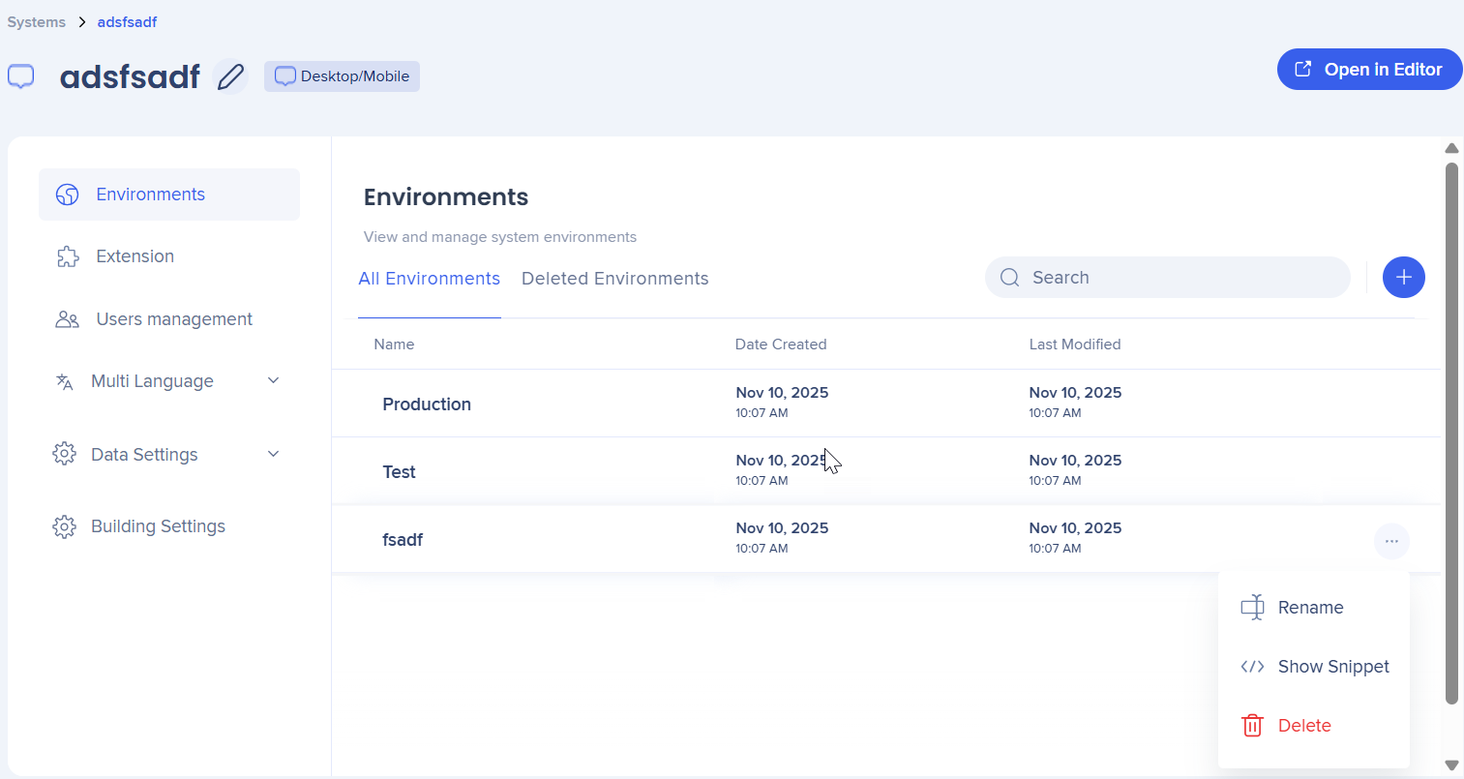Click the pencil edit icon beside adsfsadf
Image resolution: width=1464 pixels, height=779 pixels.
click(x=230, y=76)
